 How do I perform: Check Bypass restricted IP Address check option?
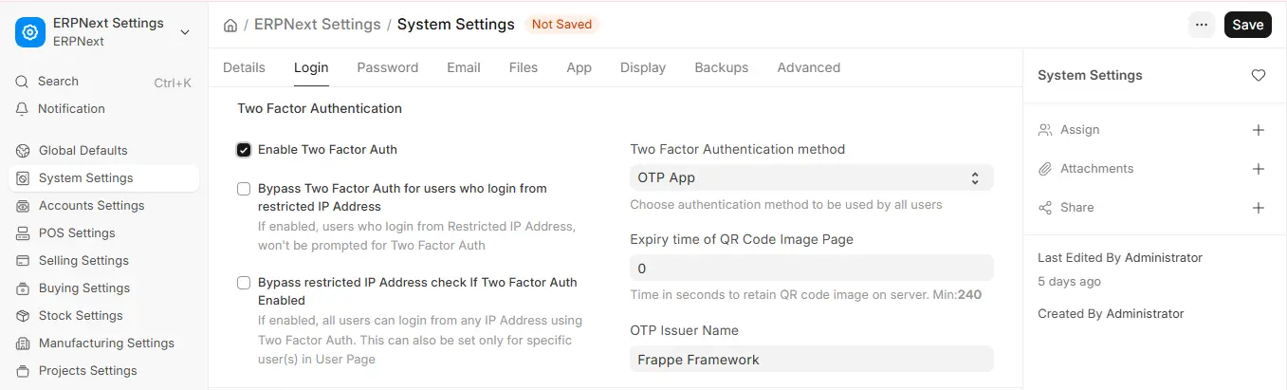pos(244,283)
